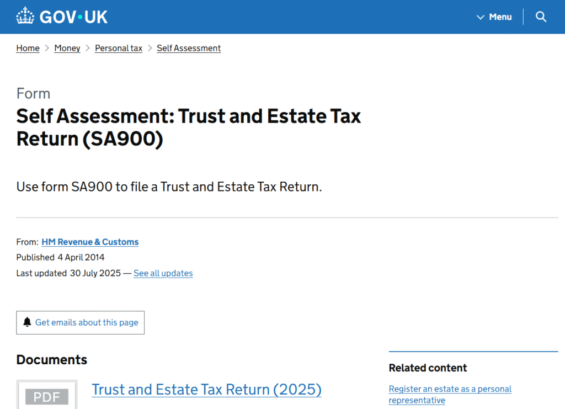Viewport: 565px width, 409px height.
Task: Expand the Menu chevron arrow
Action: point(480,17)
